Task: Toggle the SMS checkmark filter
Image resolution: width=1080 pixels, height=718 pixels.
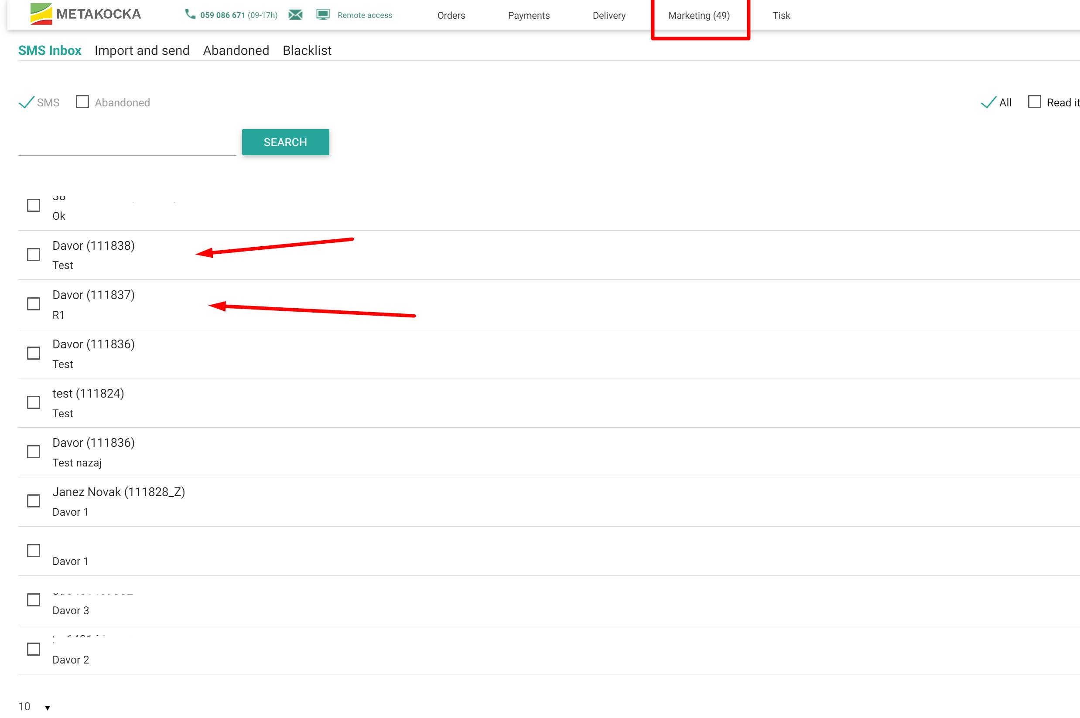Action: pyautogui.click(x=27, y=102)
